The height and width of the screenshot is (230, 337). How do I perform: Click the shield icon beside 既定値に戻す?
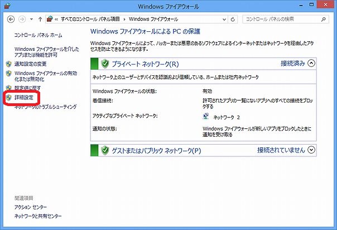pos(8,88)
